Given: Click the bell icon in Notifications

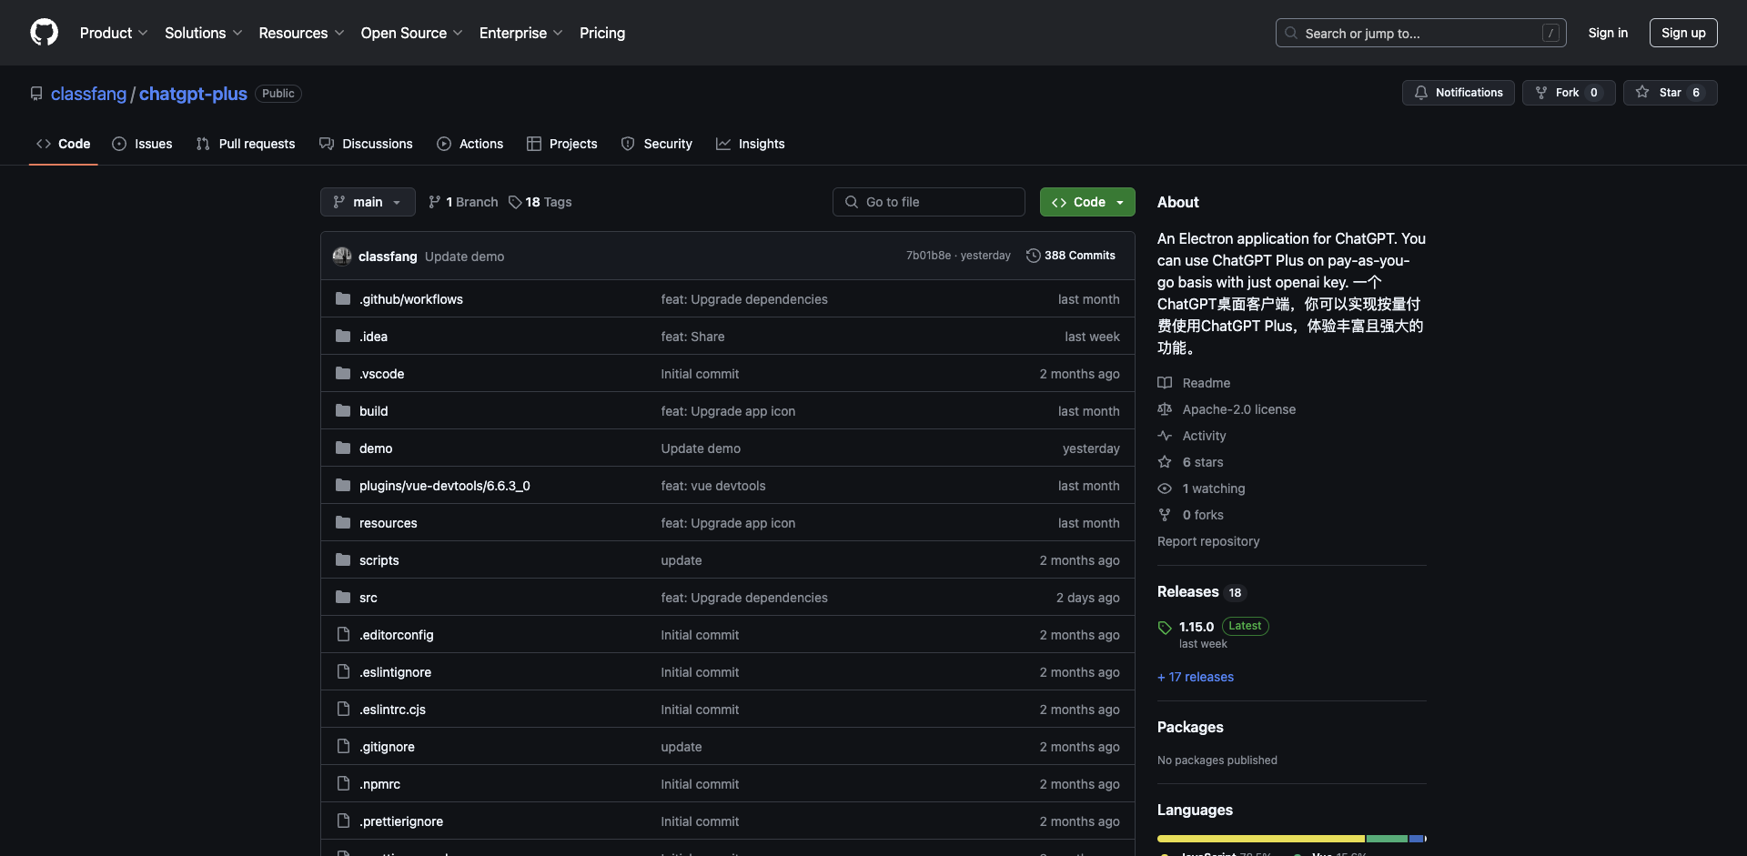Looking at the screenshot, I should click(1421, 93).
